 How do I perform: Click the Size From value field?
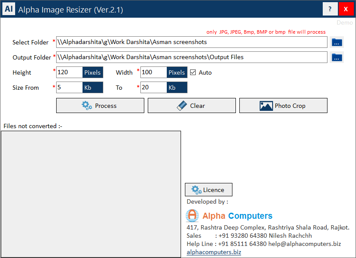tap(69, 88)
